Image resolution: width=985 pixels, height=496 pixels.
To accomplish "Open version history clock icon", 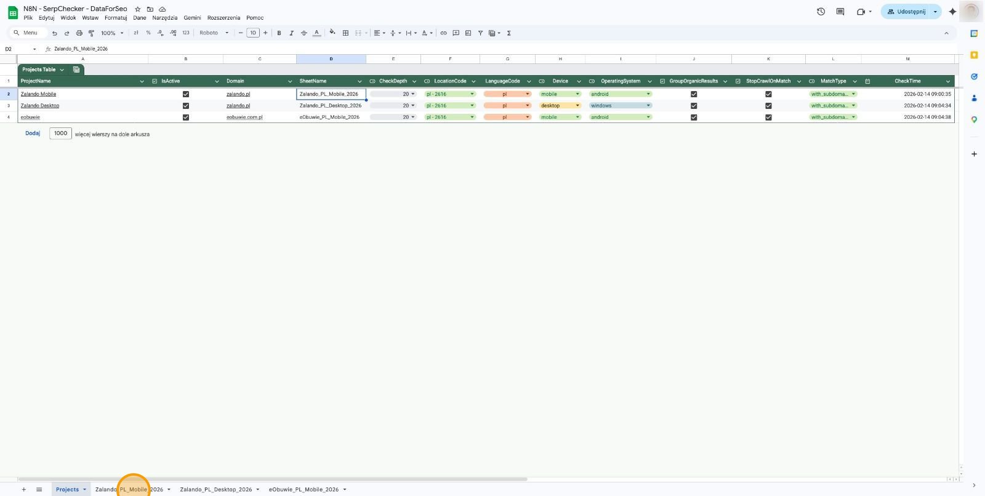I will (821, 12).
